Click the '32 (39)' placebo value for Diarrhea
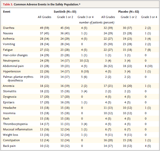The width and height of the screenshot is (160, 151). pos(108,28)
